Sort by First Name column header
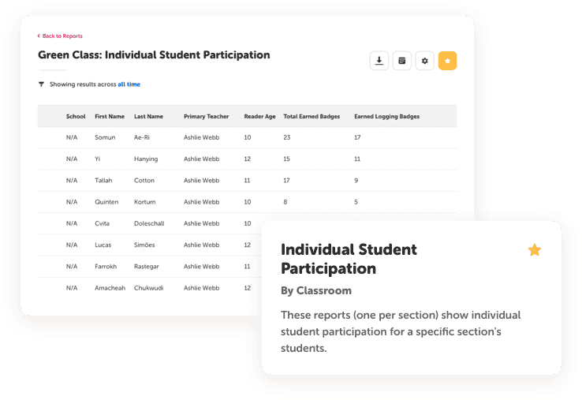582x400 pixels. click(110, 117)
